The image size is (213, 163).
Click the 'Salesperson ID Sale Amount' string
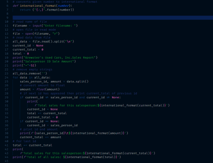(x=49, y=61)
